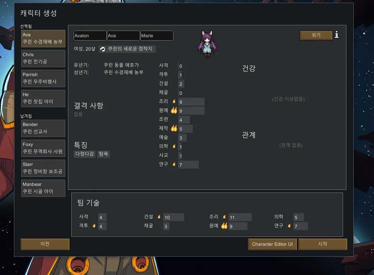This screenshot has height=275, width=374.
Task: Click the flame icon beside 연구 skill
Action: coord(174,164)
